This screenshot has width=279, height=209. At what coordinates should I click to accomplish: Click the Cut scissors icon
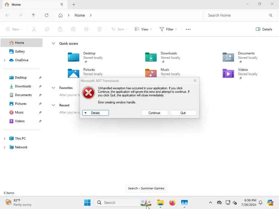(34, 29)
